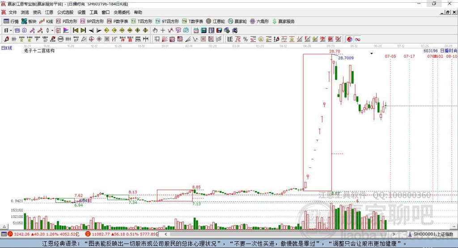Select the spiral drawing tool
The width and height of the screenshot is (458, 248).
[45, 39]
